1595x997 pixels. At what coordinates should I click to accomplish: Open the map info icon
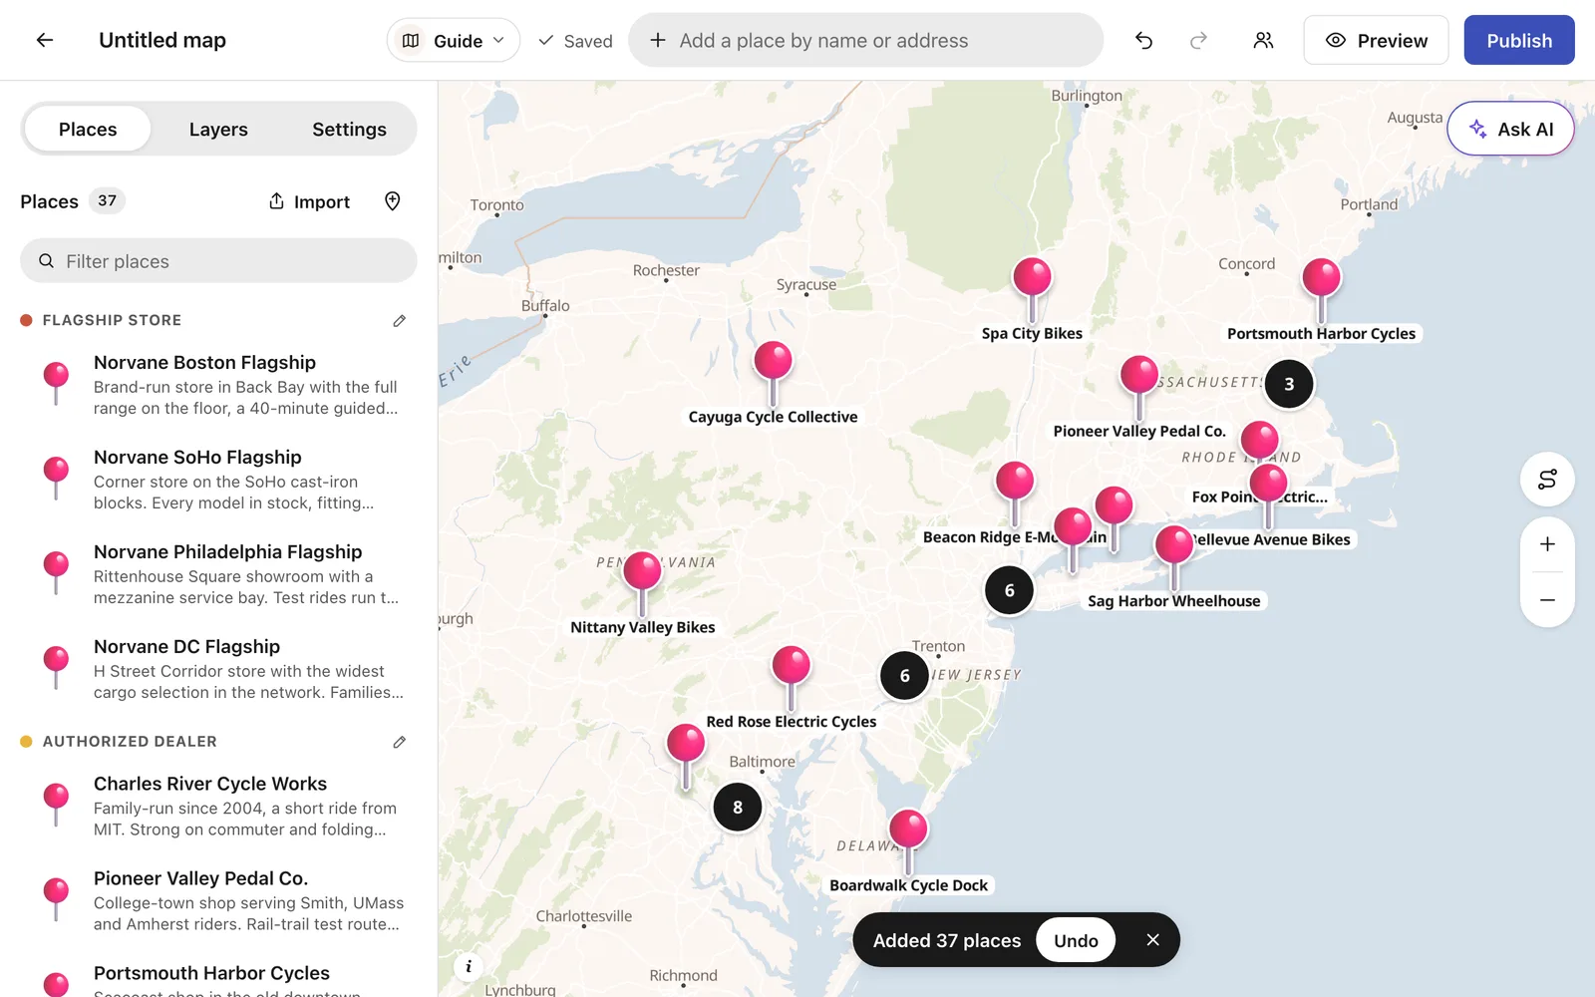(x=469, y=966)
